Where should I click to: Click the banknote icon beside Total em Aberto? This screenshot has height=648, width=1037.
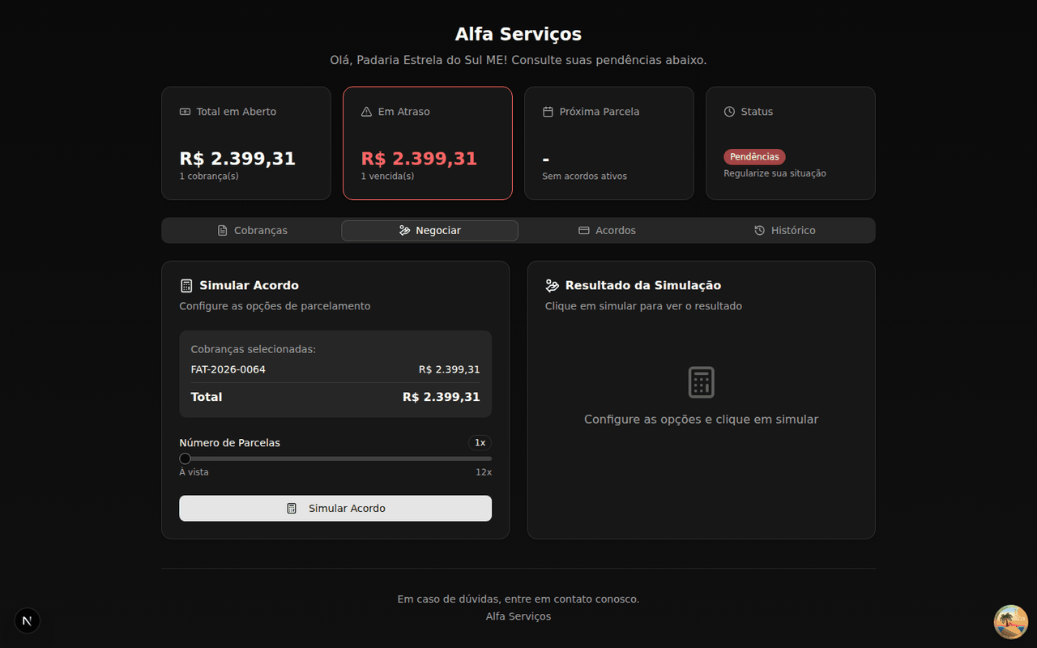(x=185, y=112)
